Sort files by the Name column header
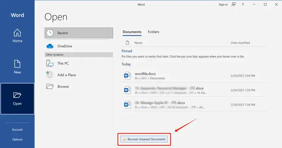This screenshot has width=282, height=148. 138,43
